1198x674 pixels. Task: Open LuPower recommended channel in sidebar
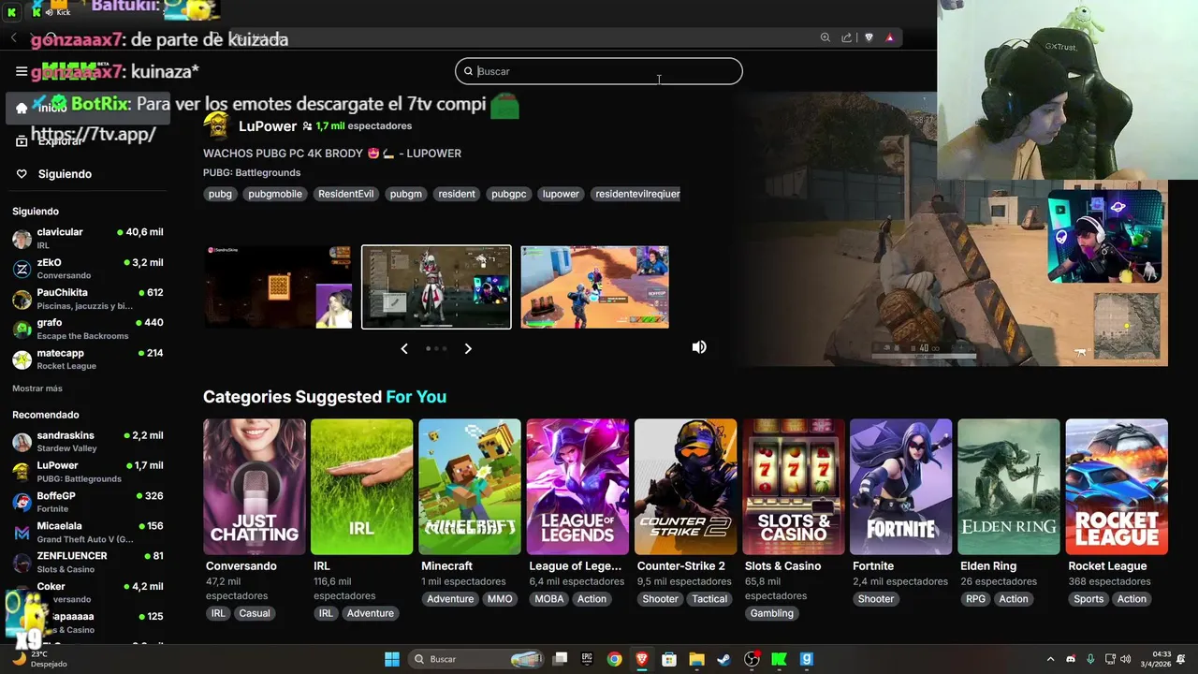87,472
